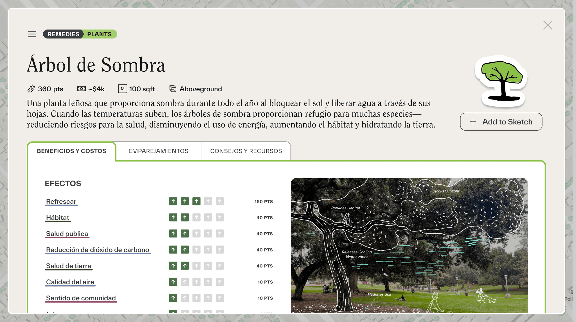Viewport: 576px width, 322px height.
Task: Click the upward arrow icon for Calidad del aire
Action: pos(172,282)
